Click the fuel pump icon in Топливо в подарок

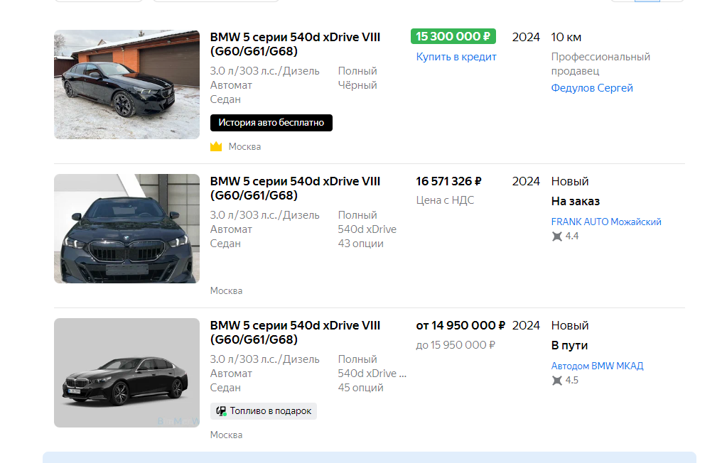pyautogui.click(x=221, y=411)
